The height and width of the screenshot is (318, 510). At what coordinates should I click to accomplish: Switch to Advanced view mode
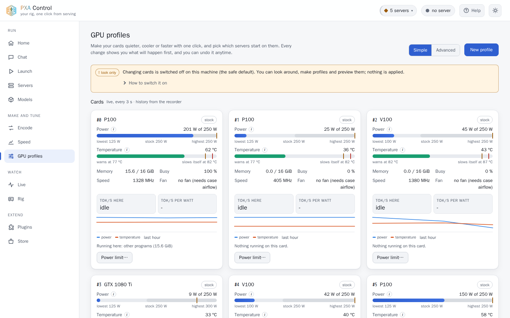pyautogui.click(x=446, y=50)
